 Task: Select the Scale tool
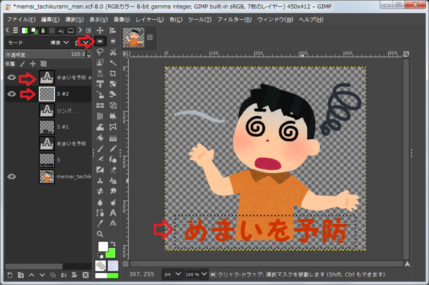coord(100,94)
